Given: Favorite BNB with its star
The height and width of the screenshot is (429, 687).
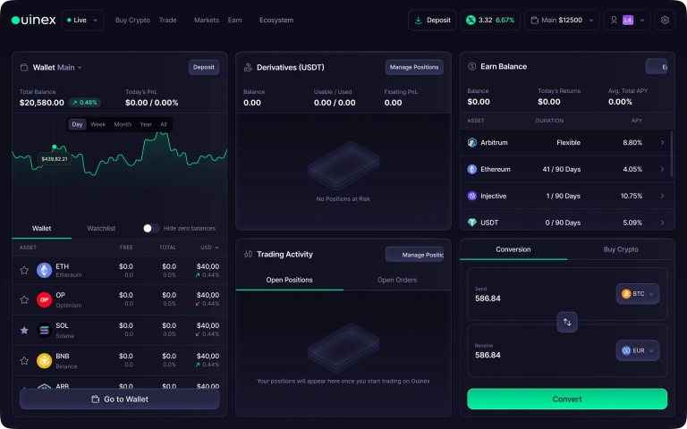Looking at the screenshot, I should [24, 361].
